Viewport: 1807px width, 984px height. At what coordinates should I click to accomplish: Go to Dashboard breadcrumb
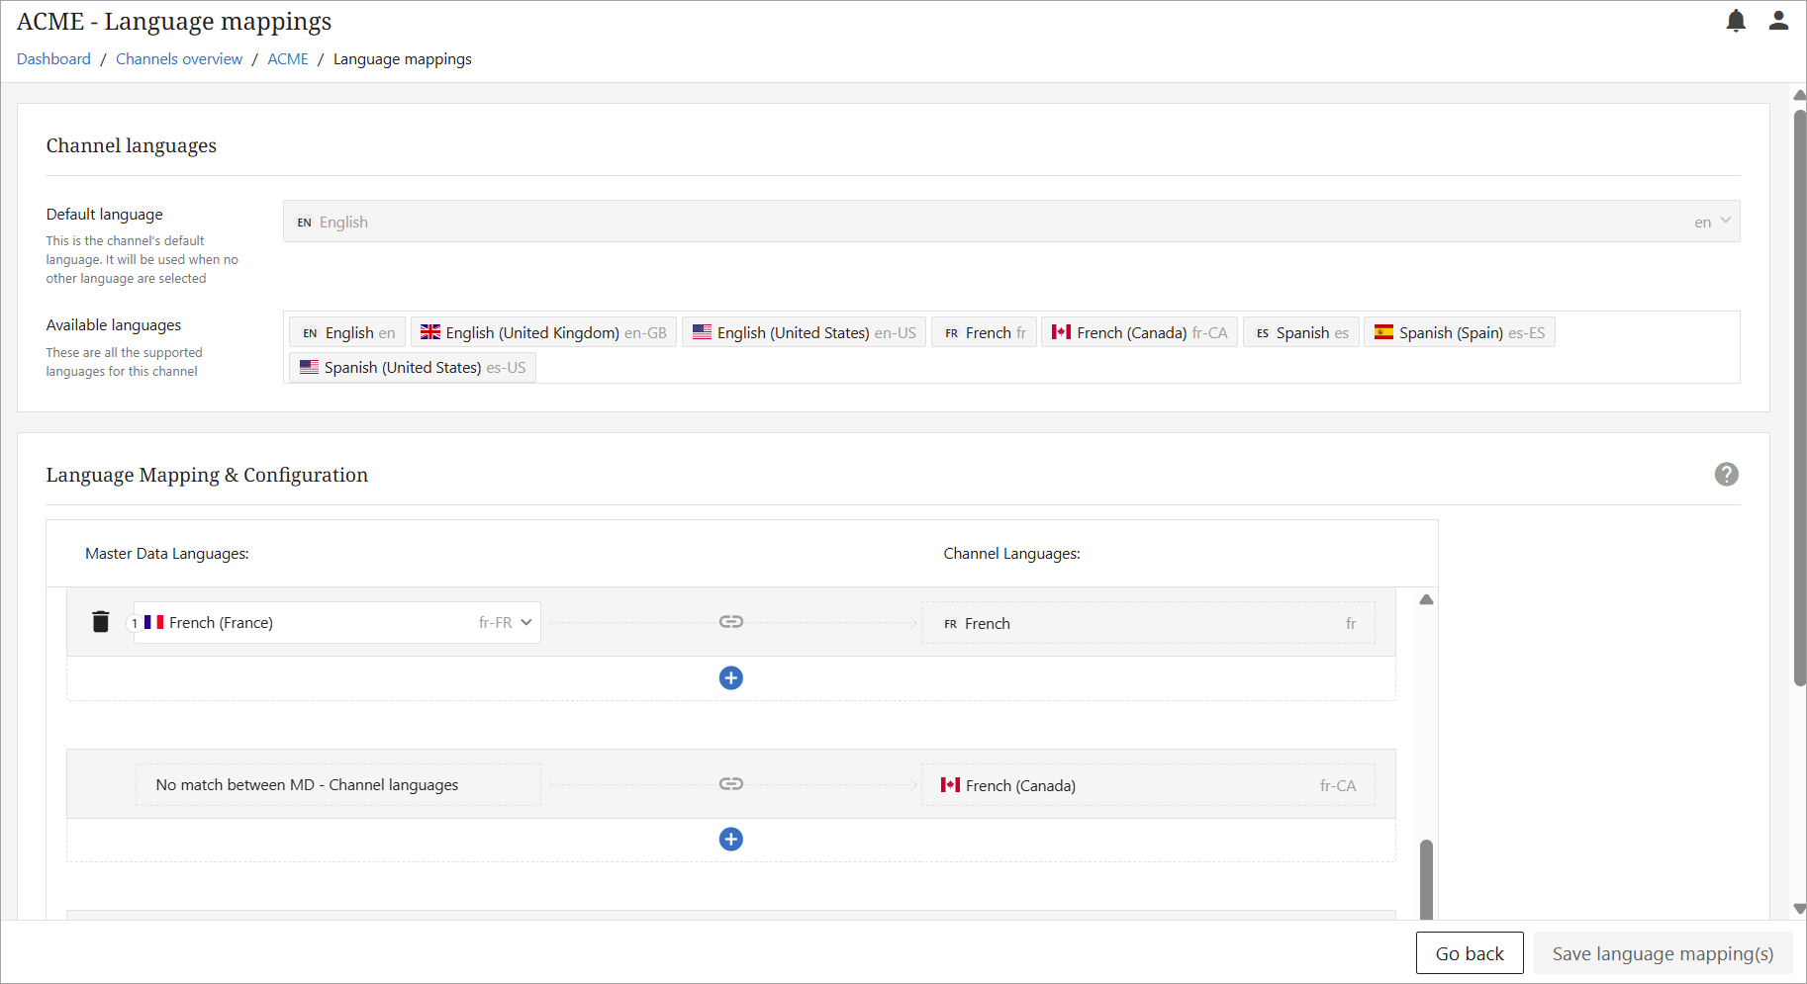coord(53,59)
